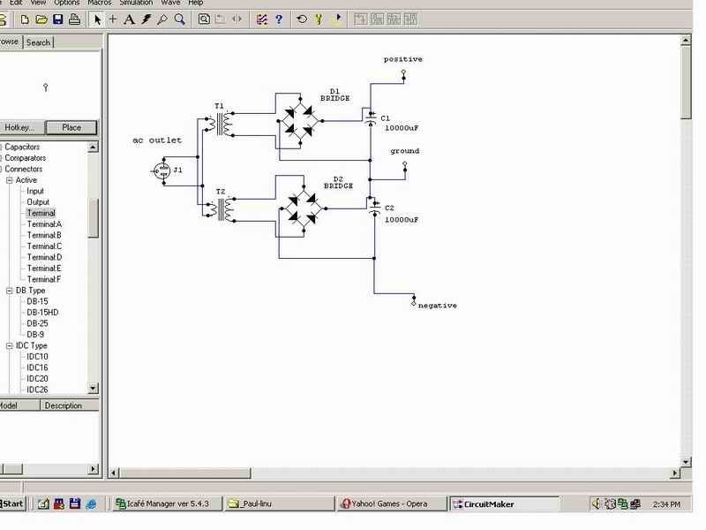Screen dimensions: 706x530
Task: Click the Rotate part toolbar icon
Action: (221, 19)
